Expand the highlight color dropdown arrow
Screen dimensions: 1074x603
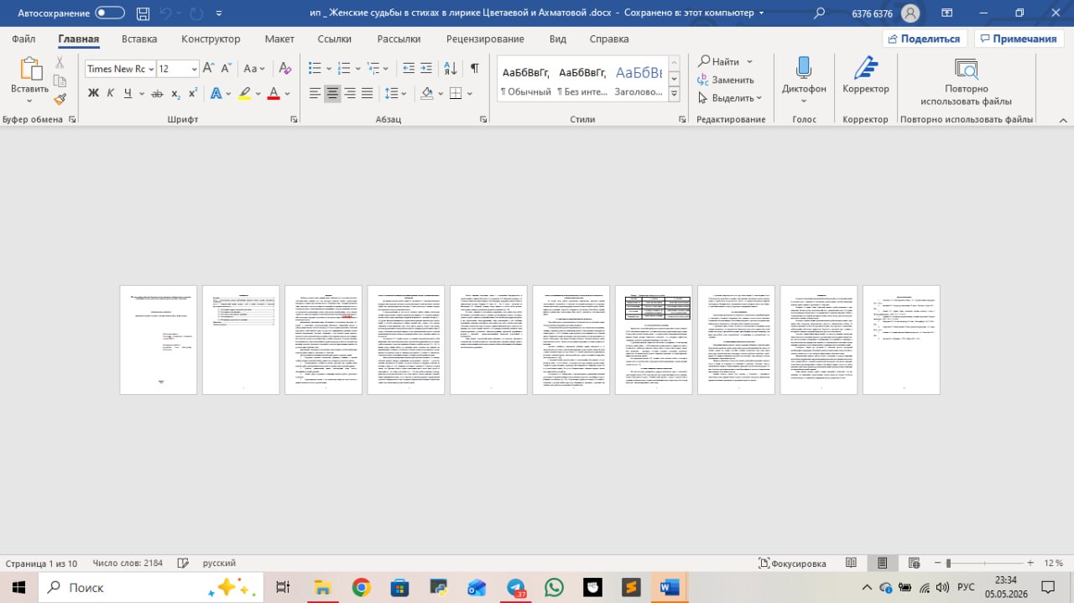(x=258, y=93)
